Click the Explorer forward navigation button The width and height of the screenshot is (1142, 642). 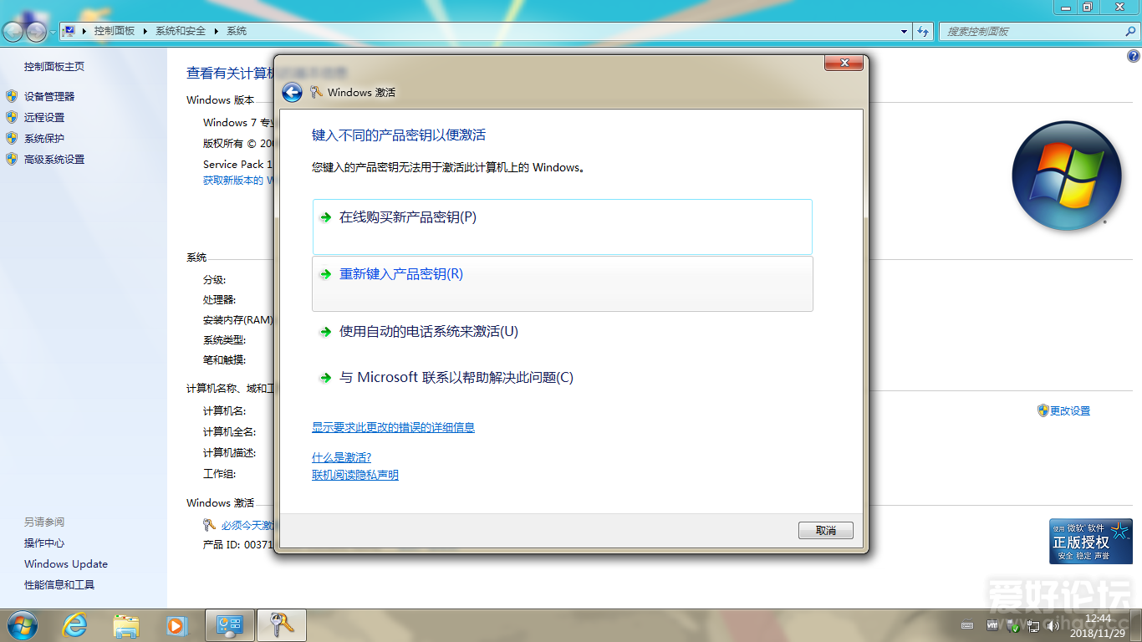[x=36, y=32]
